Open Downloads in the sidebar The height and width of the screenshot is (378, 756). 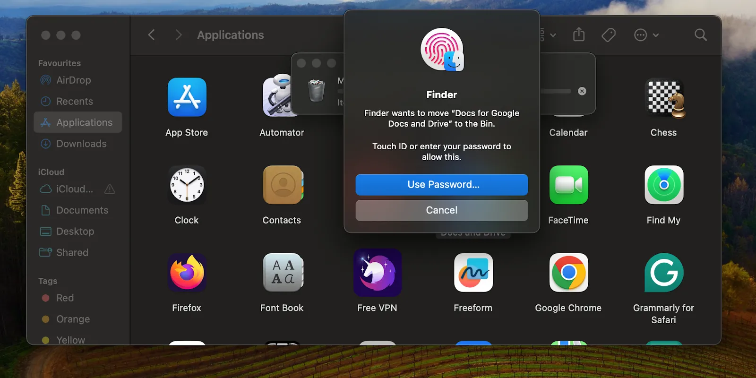click(78, 144)
